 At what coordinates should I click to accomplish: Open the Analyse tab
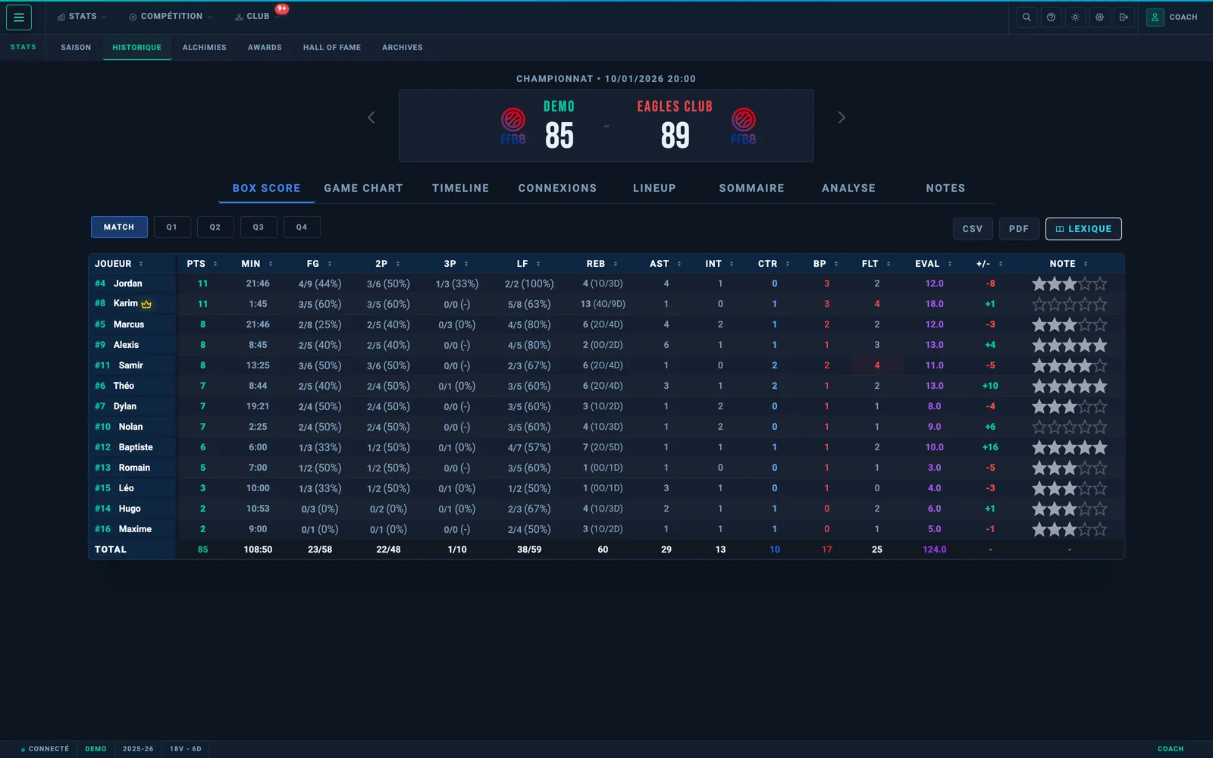(x=849, y=189)
